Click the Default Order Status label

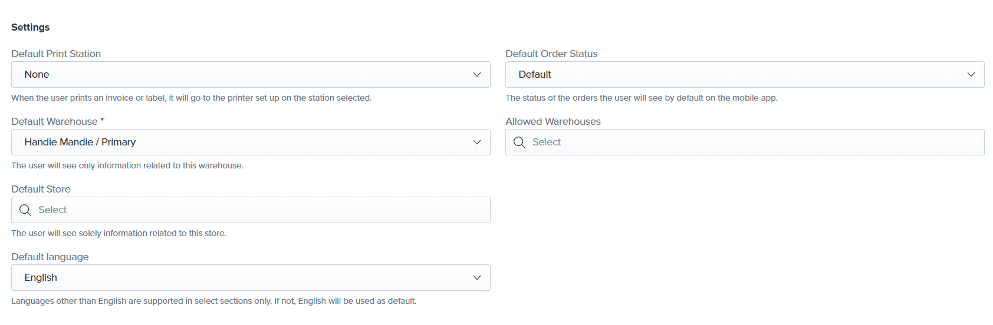click(551, 54)
